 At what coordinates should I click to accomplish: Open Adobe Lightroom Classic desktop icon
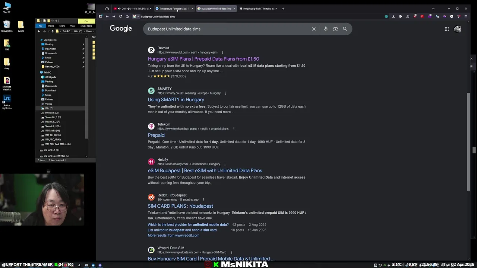click(7, 102)
